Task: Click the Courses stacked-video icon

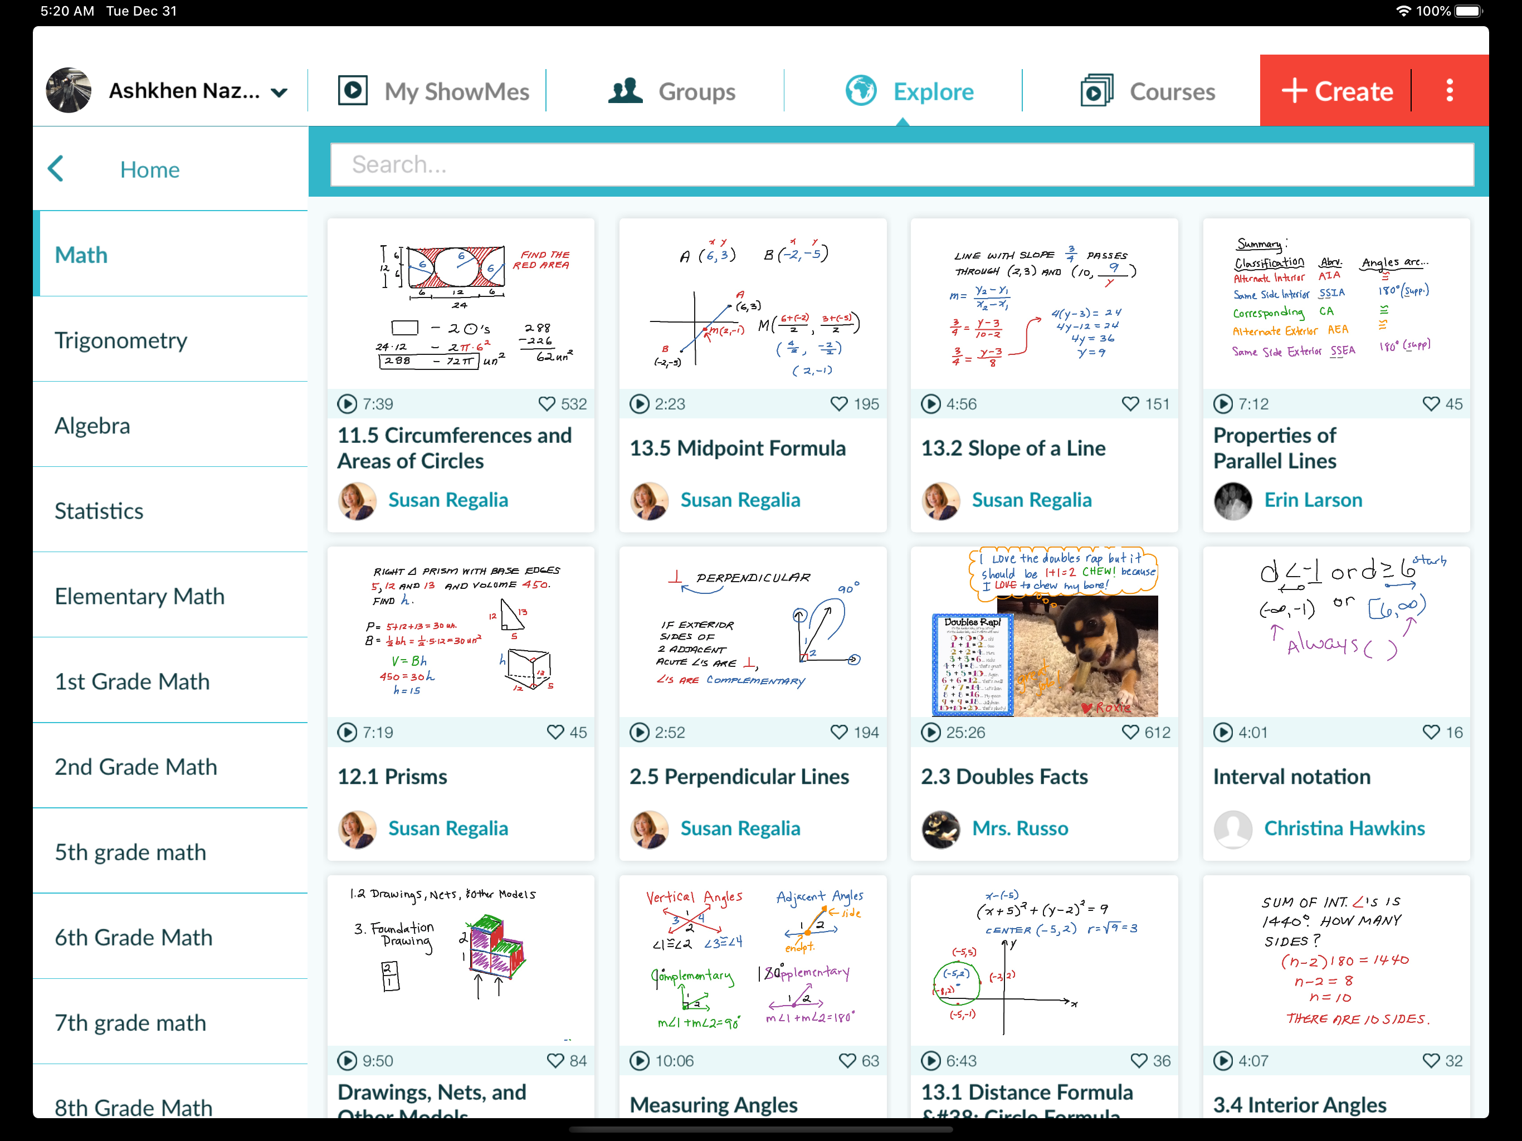Action: (1097, 91)
